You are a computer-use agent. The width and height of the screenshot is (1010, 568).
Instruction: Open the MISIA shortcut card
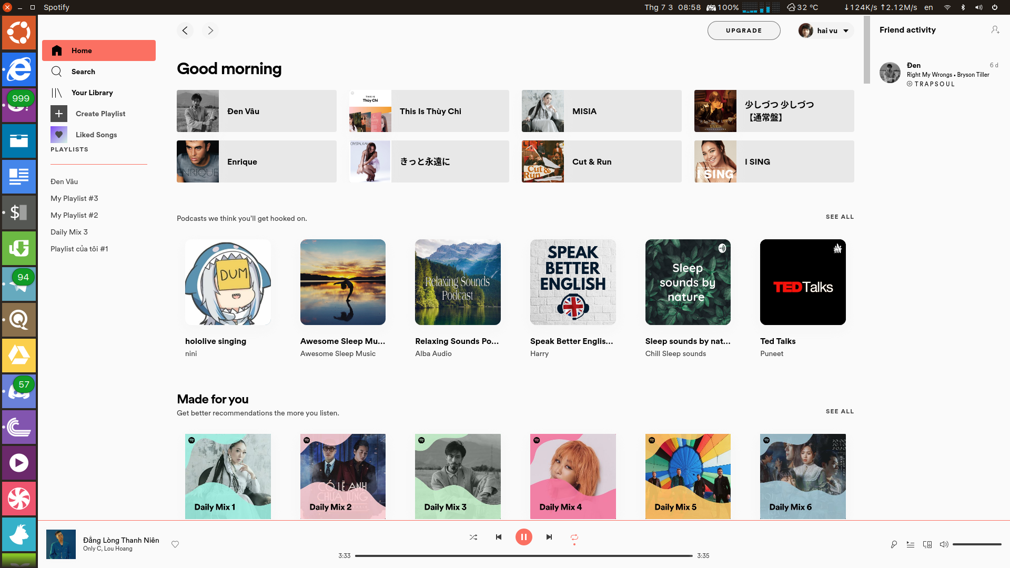pyautogui.click(x=602, y=111)
